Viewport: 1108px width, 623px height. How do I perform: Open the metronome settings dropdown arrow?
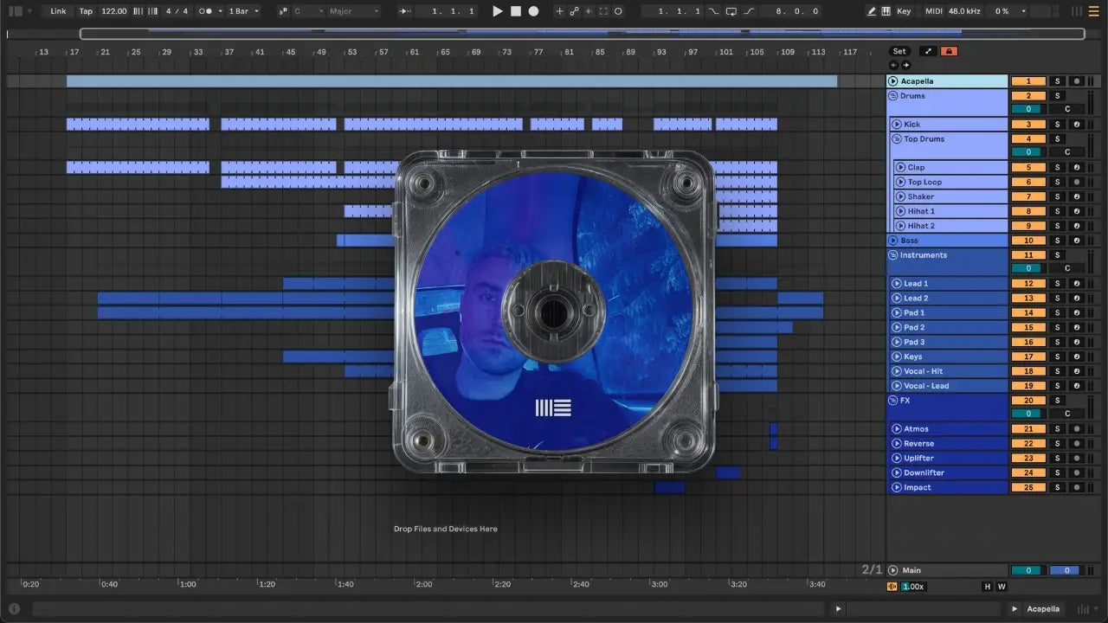coord(221,11)
